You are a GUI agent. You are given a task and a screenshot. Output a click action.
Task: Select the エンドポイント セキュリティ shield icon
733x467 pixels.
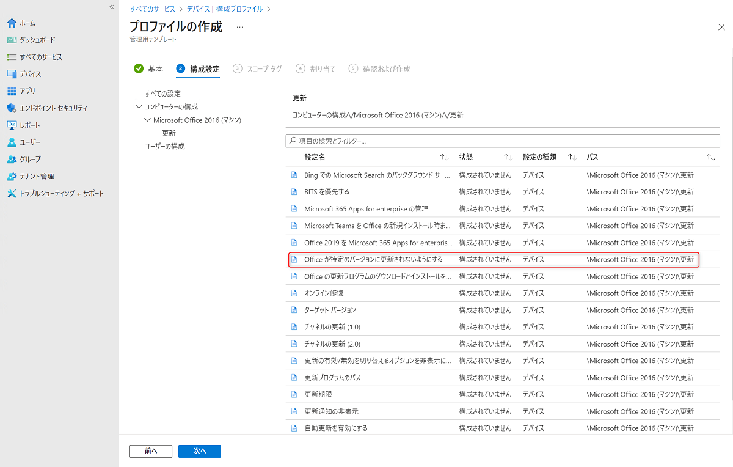point(12,108)
